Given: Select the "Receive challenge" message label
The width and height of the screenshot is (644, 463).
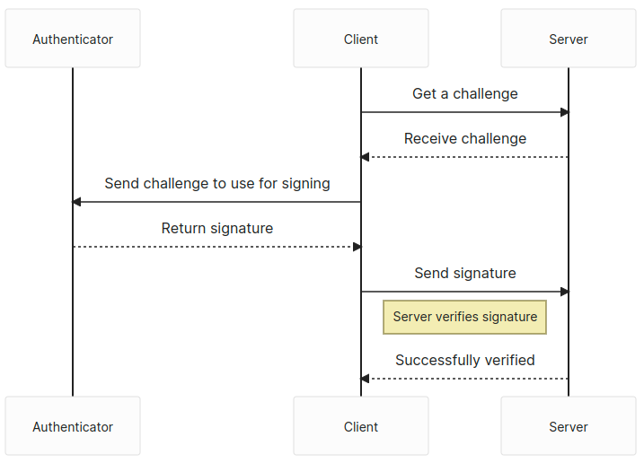Looking at the screenshot, I should (x=464, y=138).
